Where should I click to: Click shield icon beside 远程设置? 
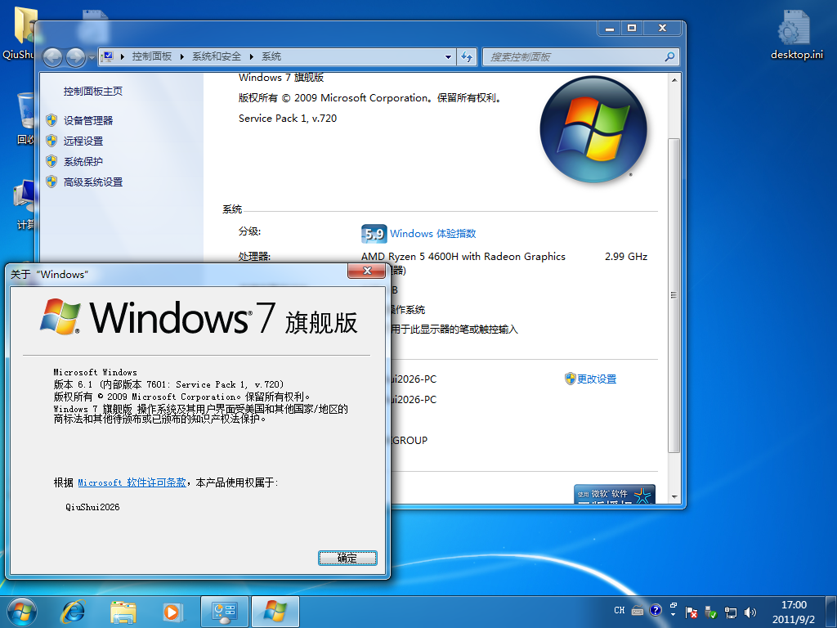51,141
